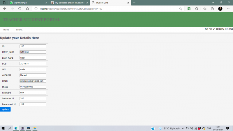The image size is (233, 131).
Task: Add this page to favorites star icon
Action: [181, 9]
